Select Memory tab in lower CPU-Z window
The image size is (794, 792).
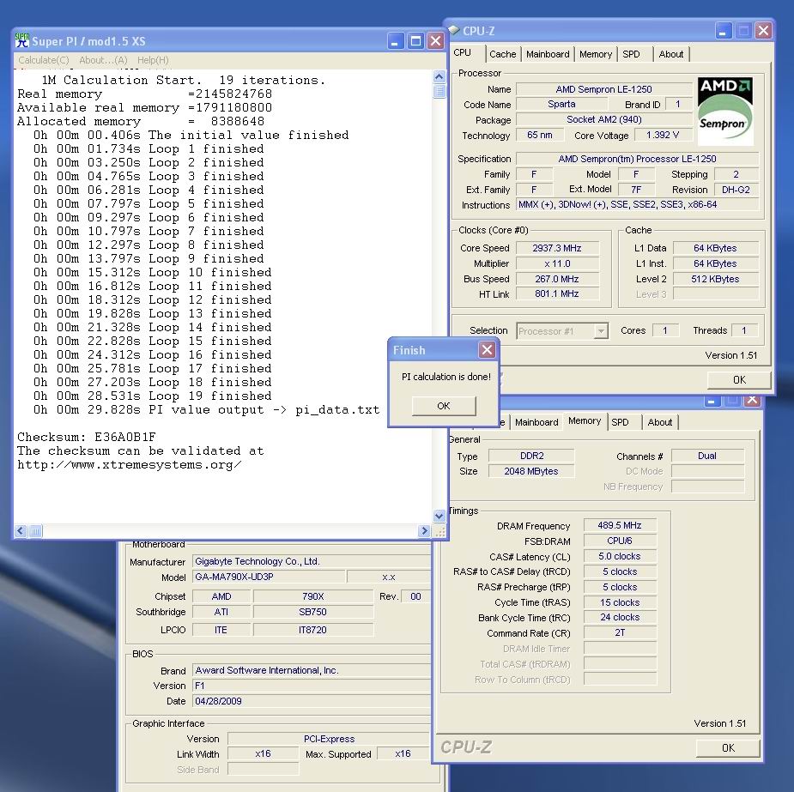[x=585, y=421]
